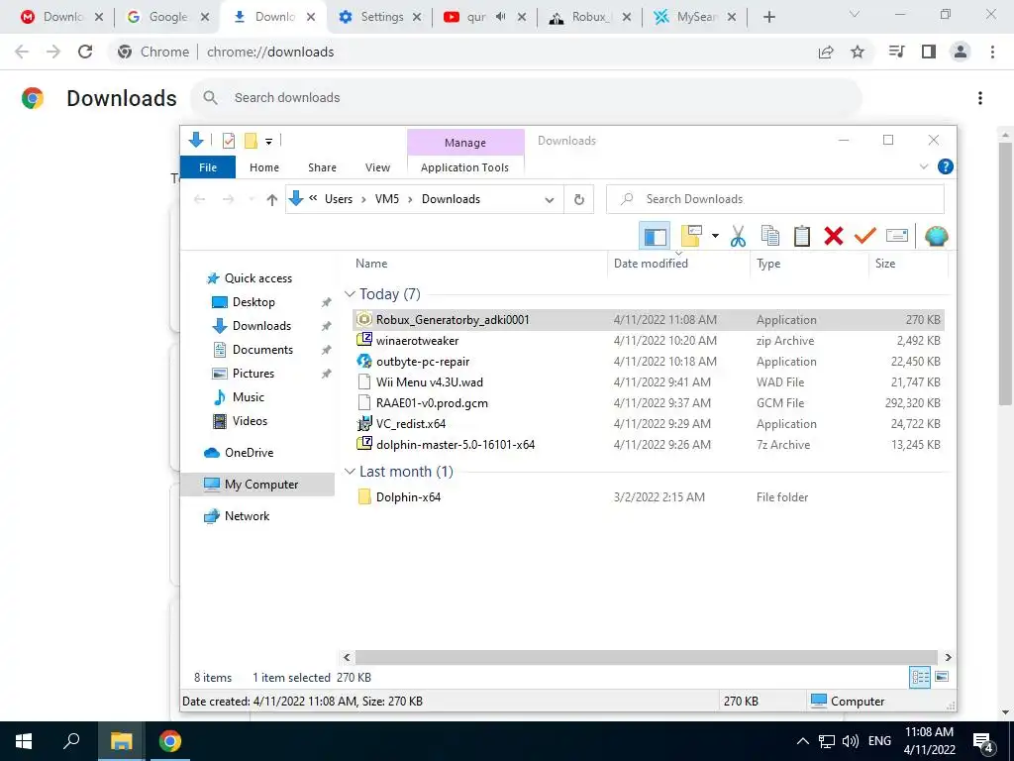
Task: Click Explorer help question mark icon
Action: point(945,166)
